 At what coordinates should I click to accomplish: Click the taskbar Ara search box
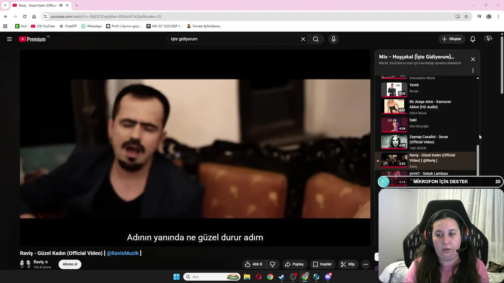pos(212,277)
